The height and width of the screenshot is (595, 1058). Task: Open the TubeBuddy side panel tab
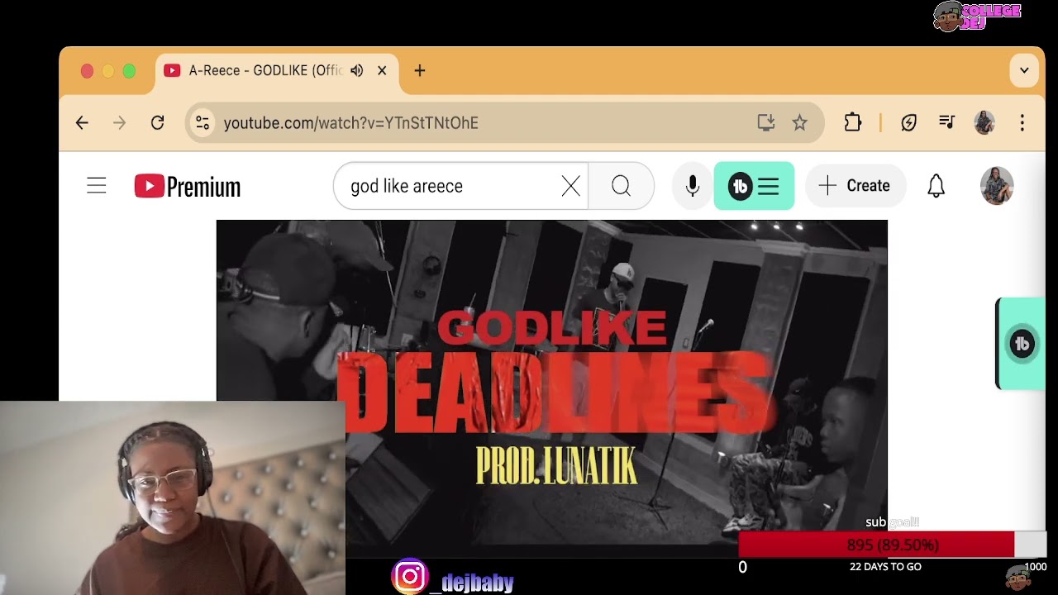1021,344
